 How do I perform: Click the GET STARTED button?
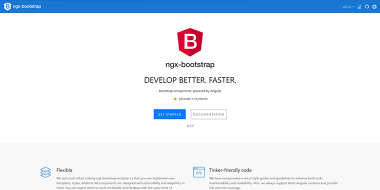click(x=169, y=114)
